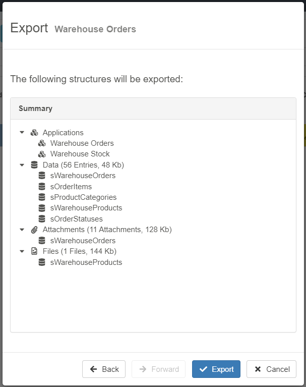Select the Warehouse Orders application item
306x387 pixels.
[82, 143]
